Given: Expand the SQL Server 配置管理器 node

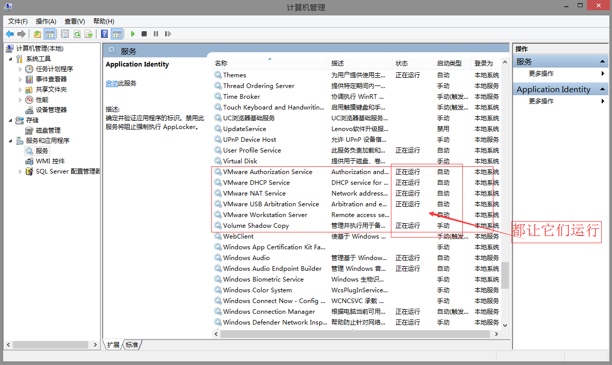Looking at the screenshot, I should (x=21, y=171).
